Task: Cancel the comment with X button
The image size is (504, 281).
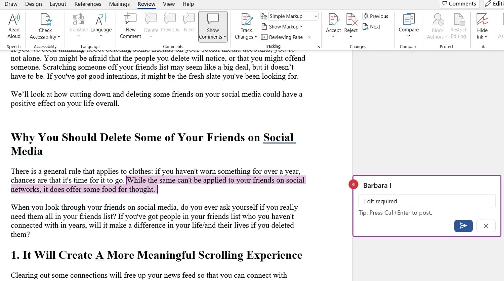Action: tap(486, 226)
